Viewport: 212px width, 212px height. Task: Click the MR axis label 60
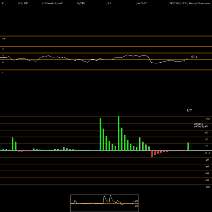tap(206, 133)
